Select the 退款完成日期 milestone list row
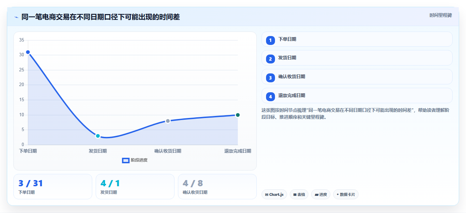The width and height of the screenshot is (466, 213). click(357, 96)
